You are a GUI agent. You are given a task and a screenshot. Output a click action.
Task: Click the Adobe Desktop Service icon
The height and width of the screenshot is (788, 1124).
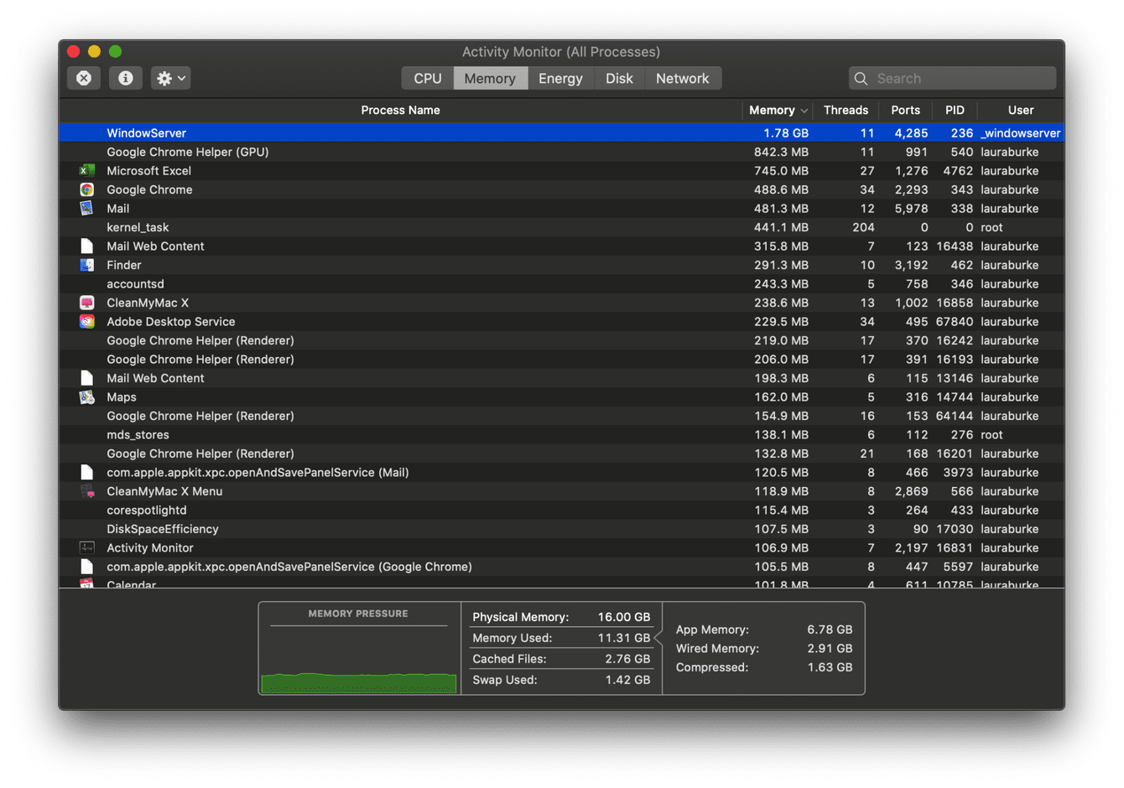86,321
